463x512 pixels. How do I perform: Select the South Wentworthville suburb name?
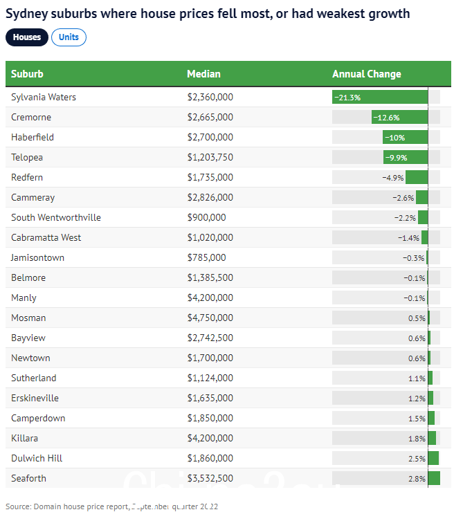coord(56,217)
